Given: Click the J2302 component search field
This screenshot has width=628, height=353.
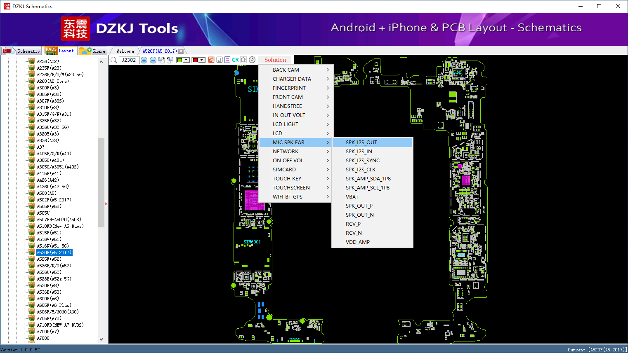Looking at the screenshot, I should point(129,60).
